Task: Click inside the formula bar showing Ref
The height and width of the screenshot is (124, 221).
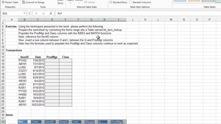Action: [138, 13]
